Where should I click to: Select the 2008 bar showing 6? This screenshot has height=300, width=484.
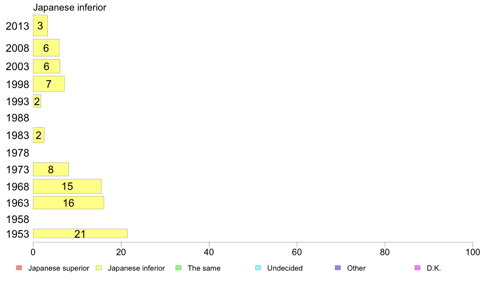46,48
